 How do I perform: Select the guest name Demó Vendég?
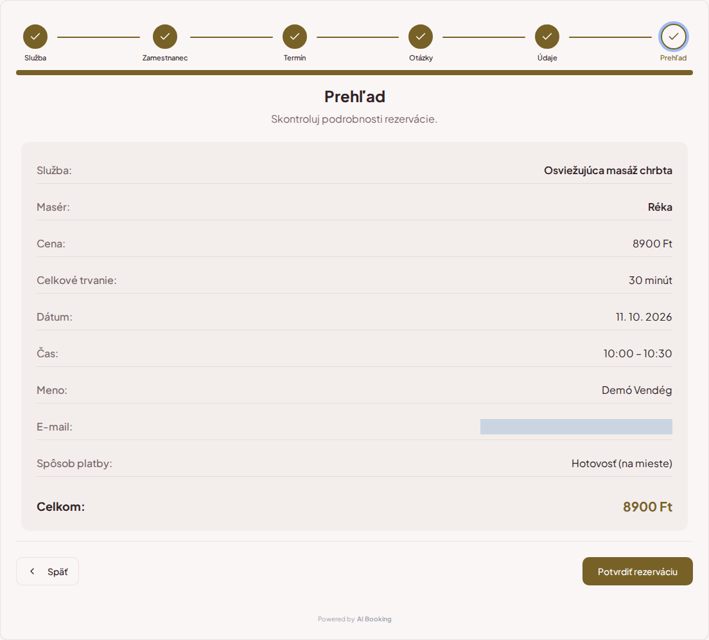coord(636,390)
